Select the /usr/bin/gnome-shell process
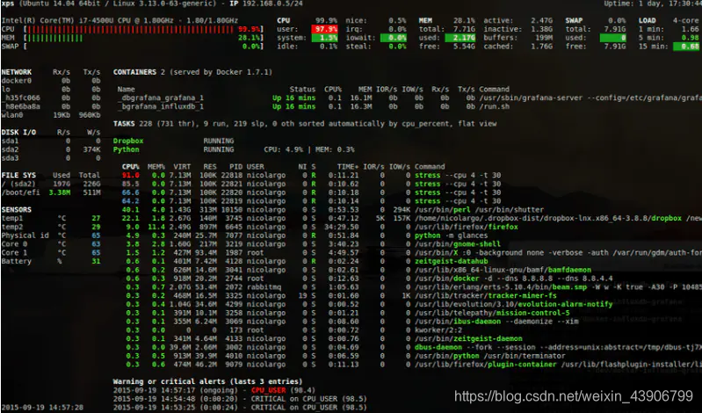The image size is (702, 413). (x=458, y=244)
